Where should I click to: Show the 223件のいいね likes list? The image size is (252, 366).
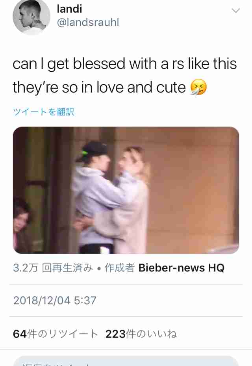tap(141, 334)
